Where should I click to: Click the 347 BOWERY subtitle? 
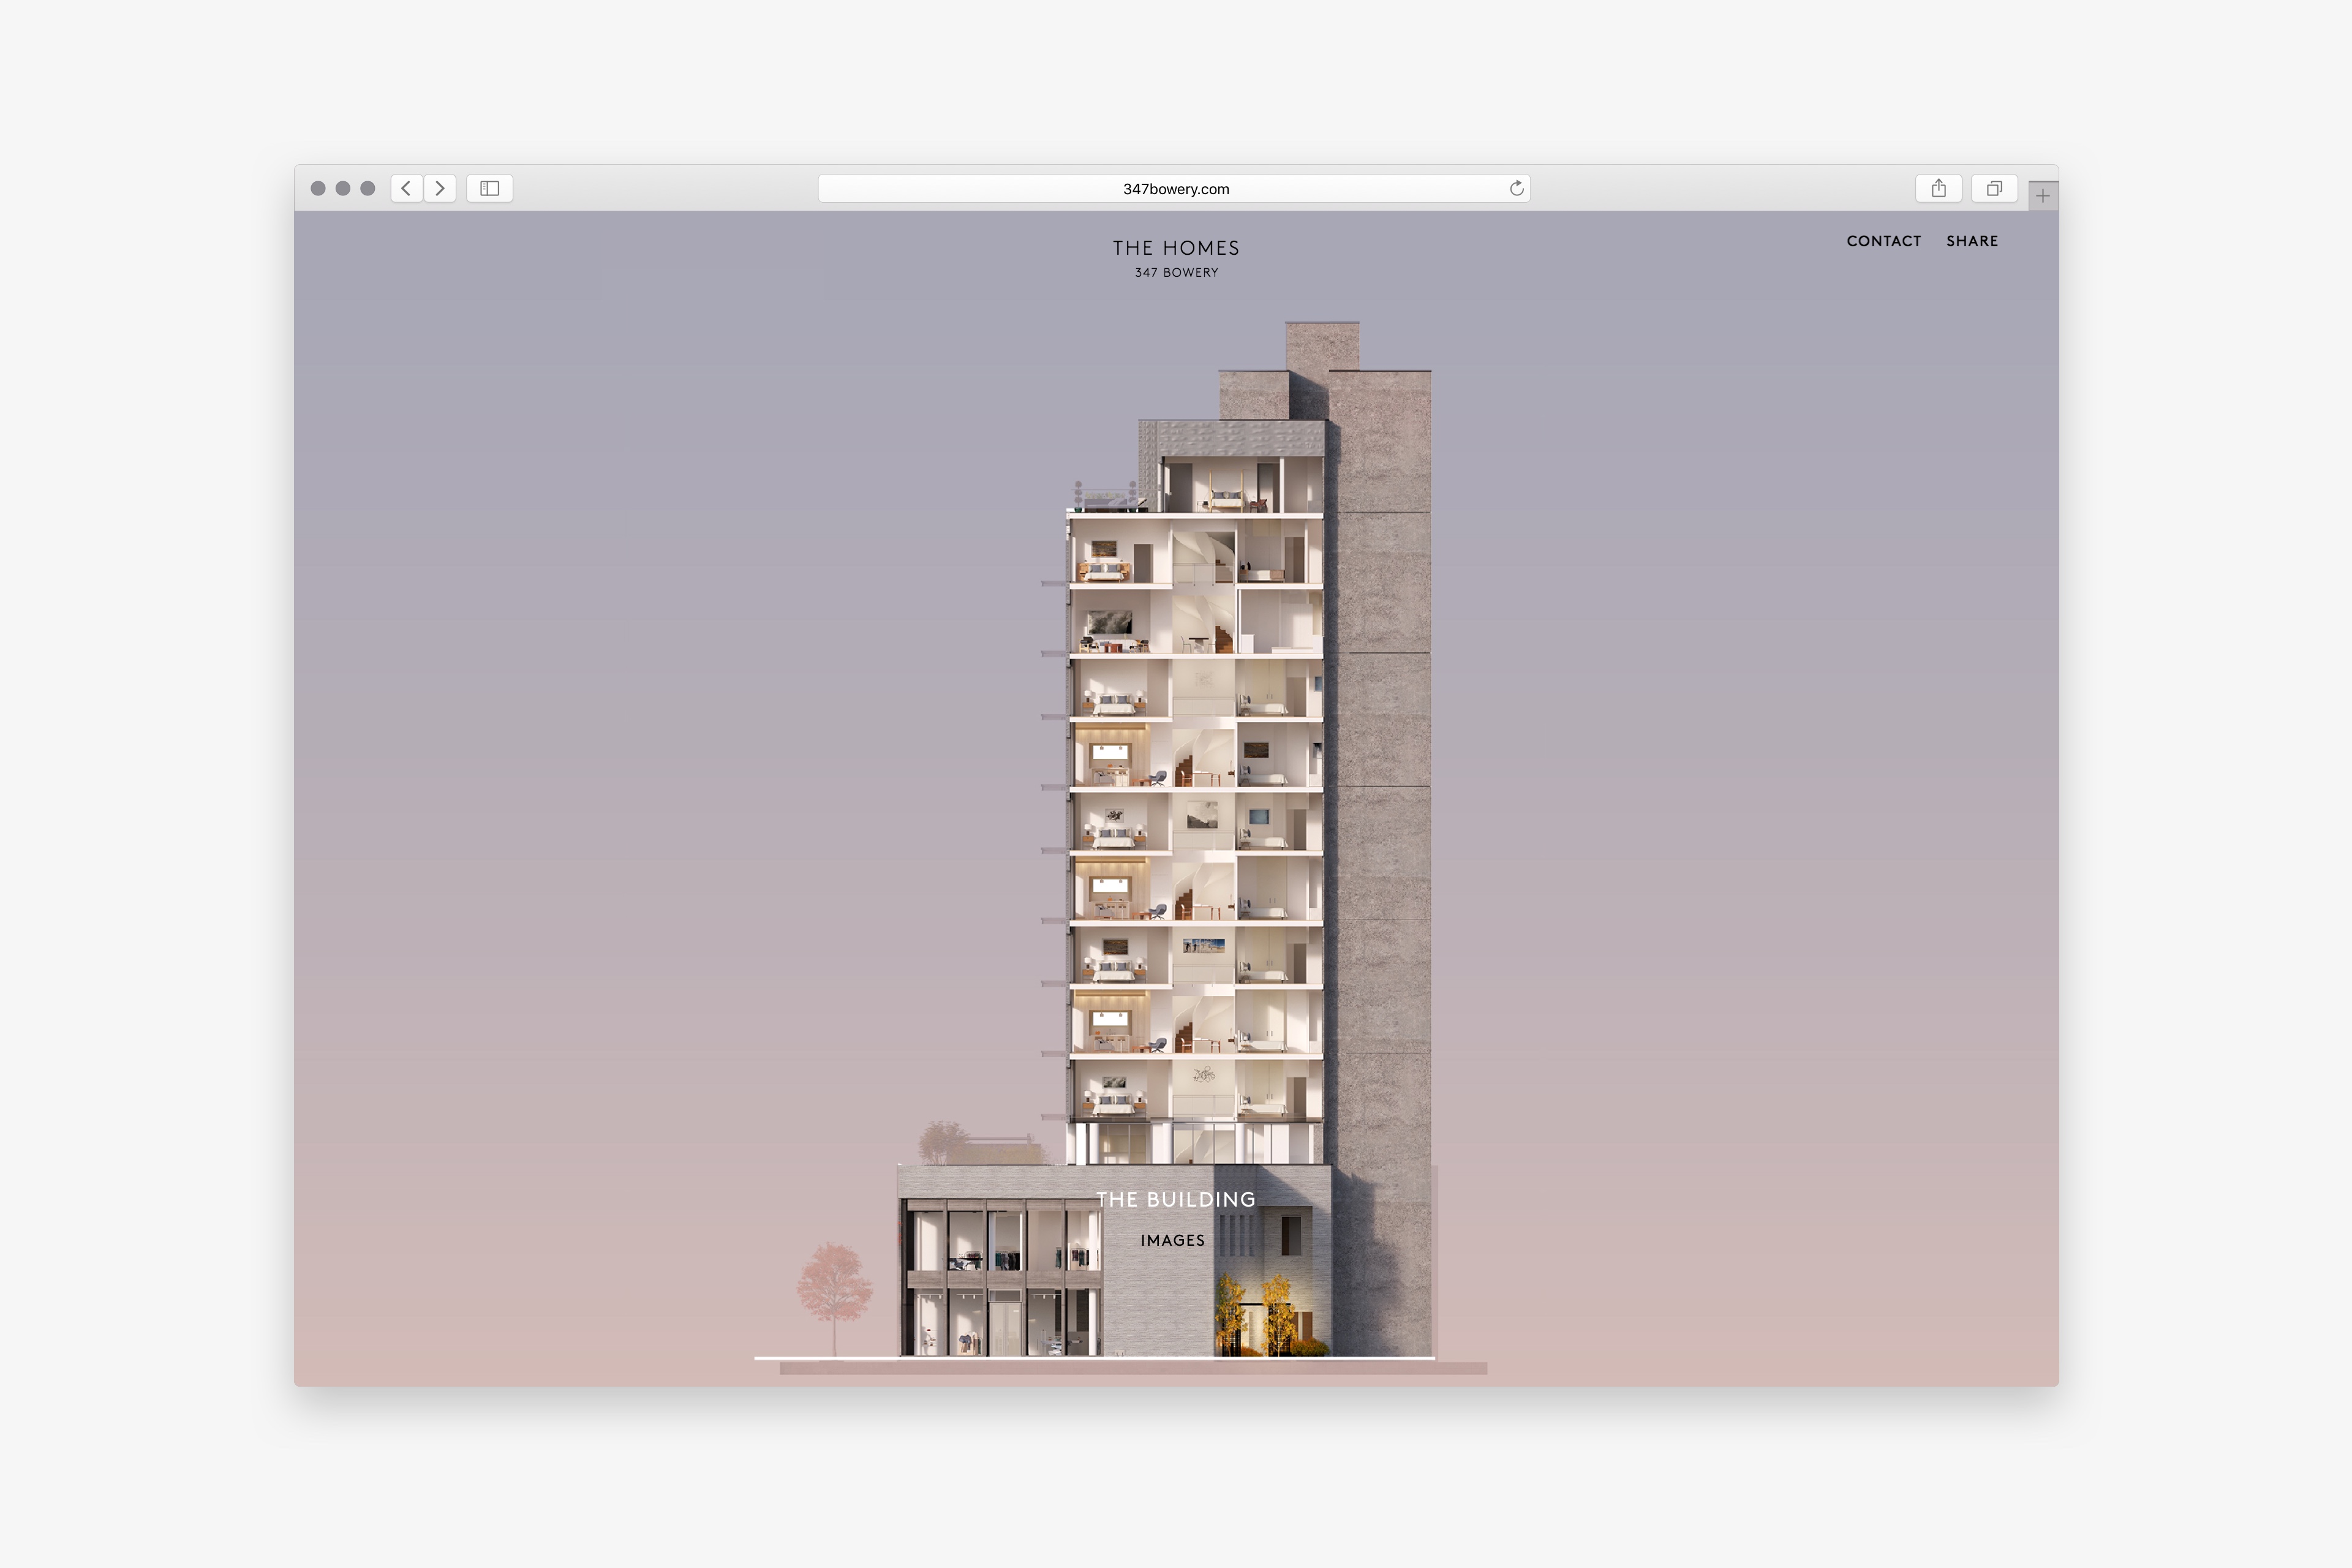tap(1176, 273)
